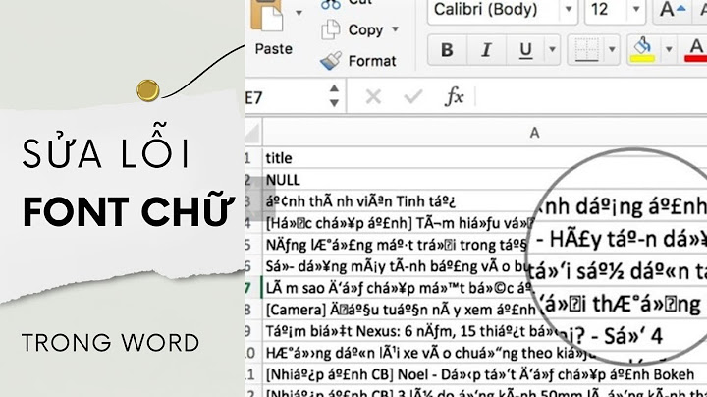Image resolution: width=707 pixels, height=397 pixels.
Task: Select the cell containing 'mÃ¡y tÃ­nh'
Action: point(395,266)
